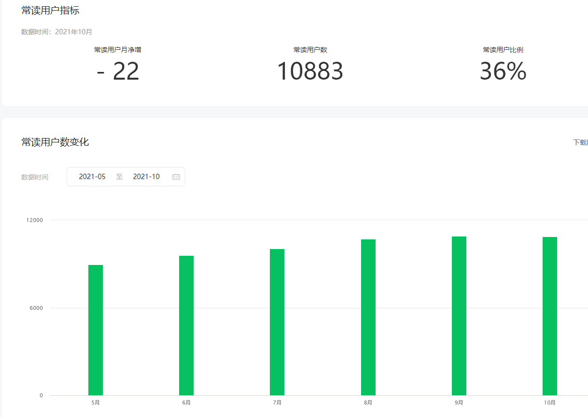Screen dimensions: 588x417
Task: Click the 12000 y-axis label
Action: 35,220
